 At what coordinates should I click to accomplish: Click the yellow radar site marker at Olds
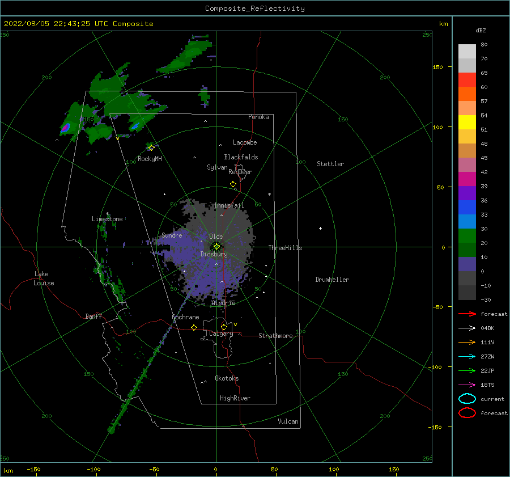[x=216, y=247]
